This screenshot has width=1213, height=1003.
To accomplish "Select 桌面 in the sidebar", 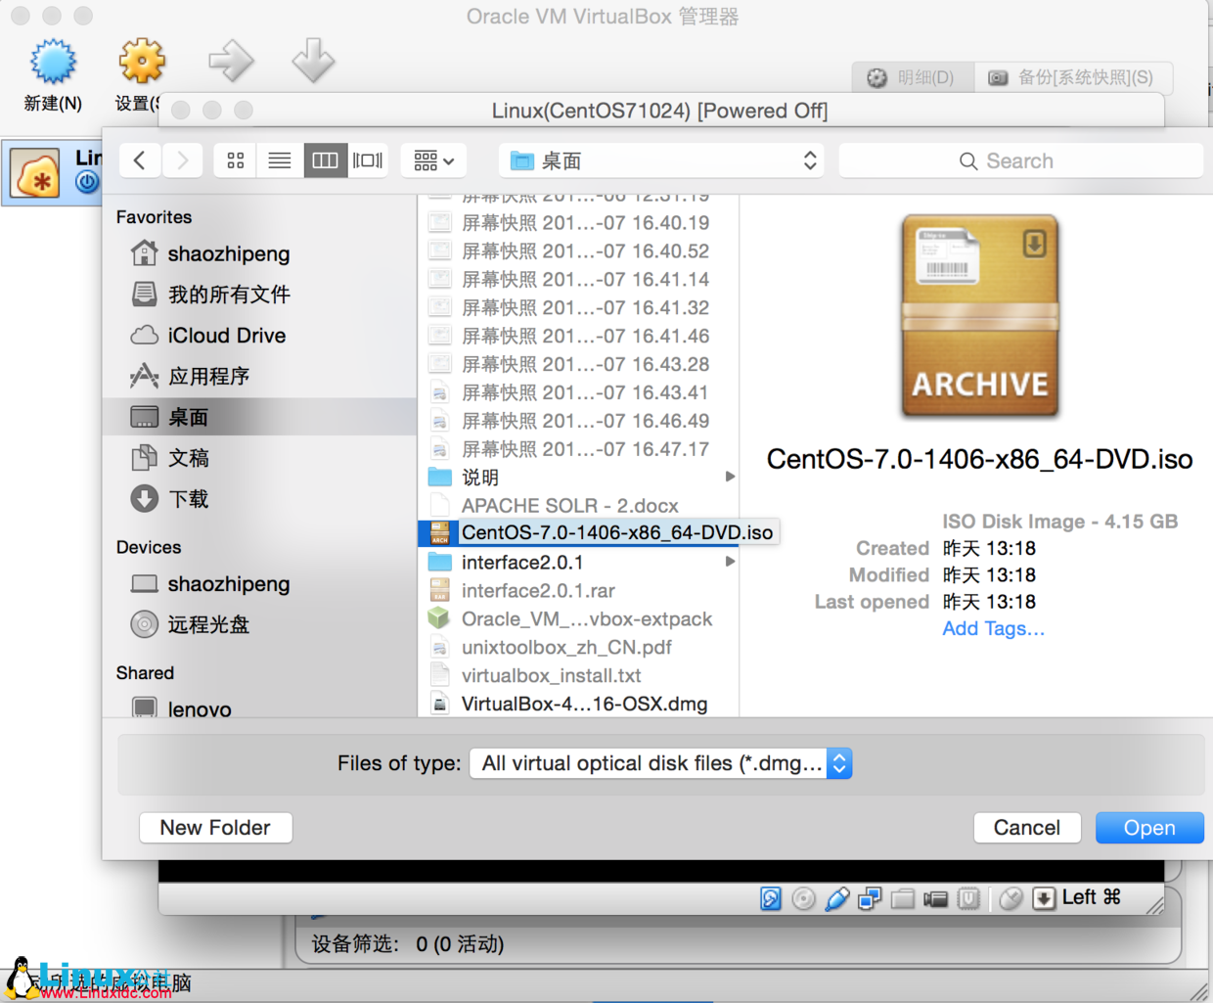I will (259, 417).
